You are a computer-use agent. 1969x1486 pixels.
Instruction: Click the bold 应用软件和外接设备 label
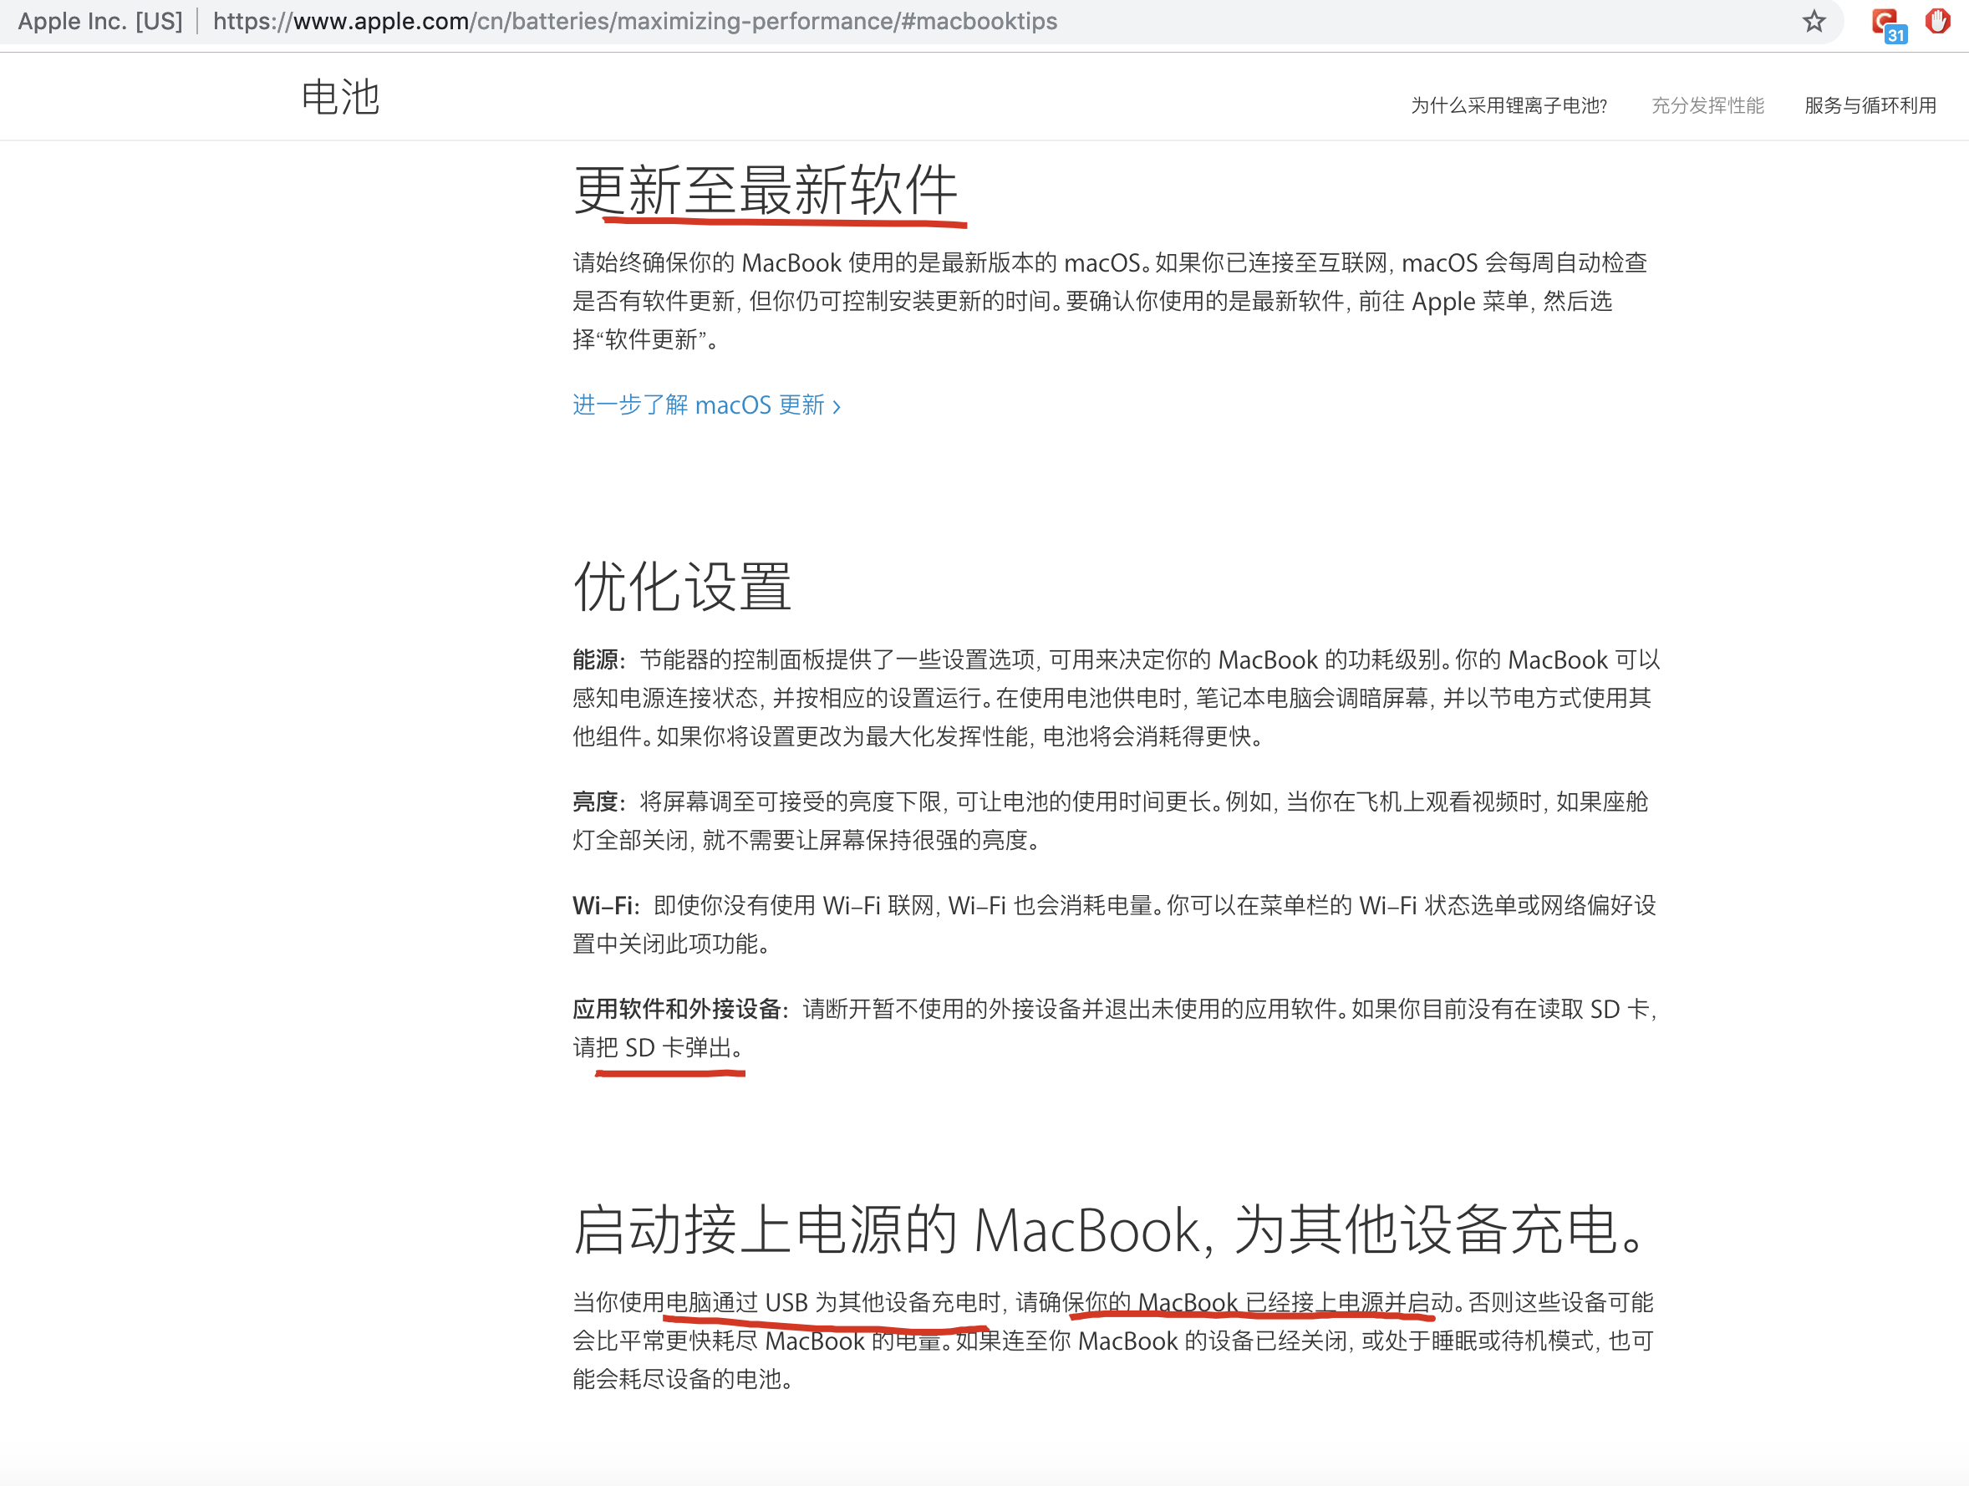coord(676,1010)
